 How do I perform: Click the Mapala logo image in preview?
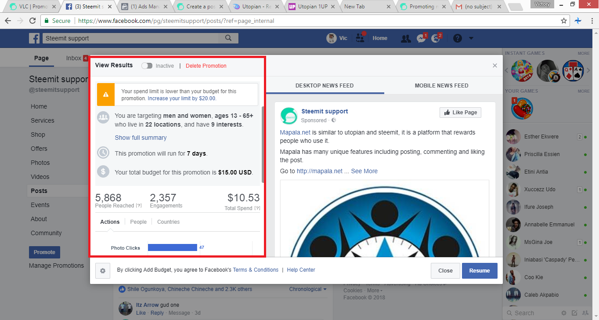coord(384,218)
